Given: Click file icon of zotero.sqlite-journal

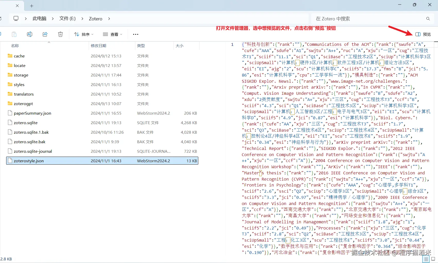Looking at the screenshot, I should (10, 151).
